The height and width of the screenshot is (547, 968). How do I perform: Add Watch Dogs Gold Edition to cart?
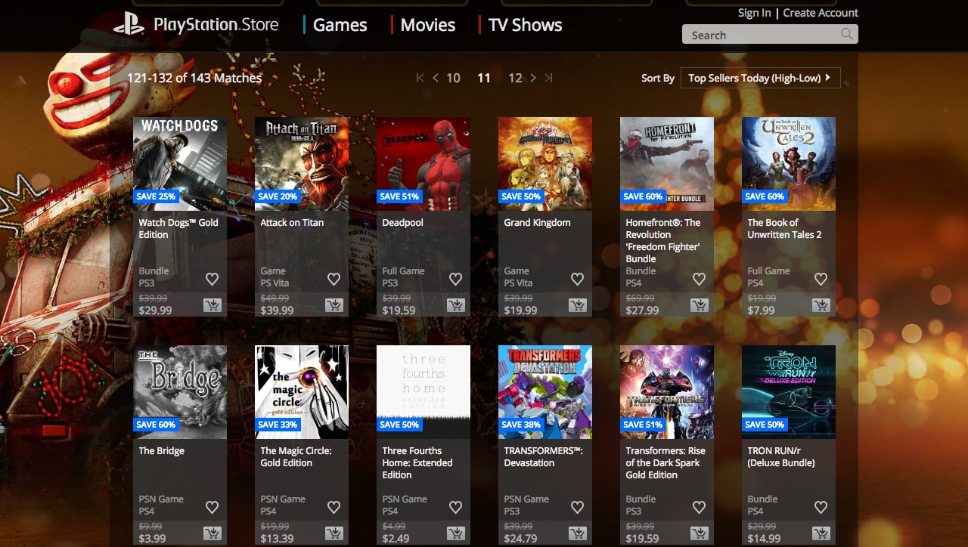click(x=212, y=305)
